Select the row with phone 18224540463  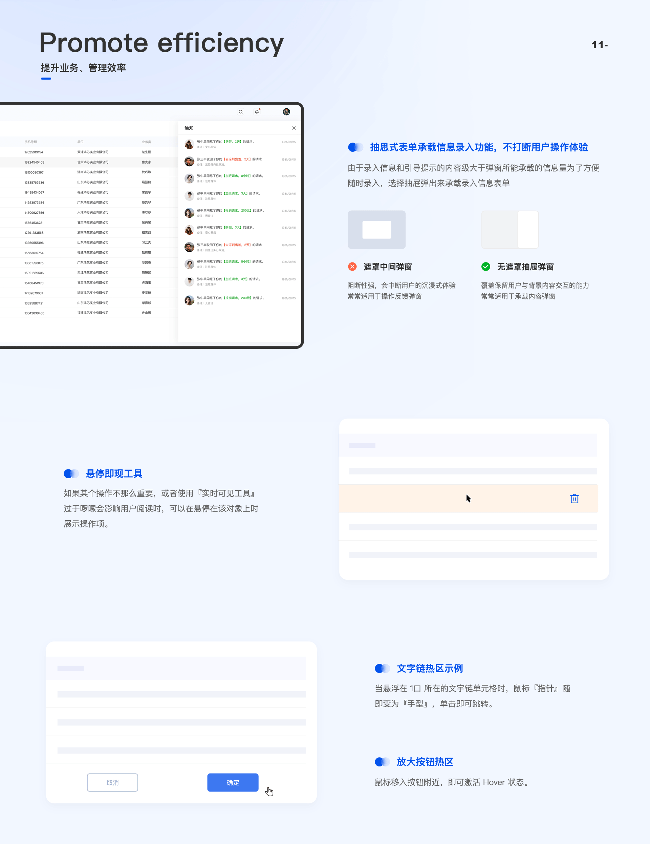click(x=34, y=162)
